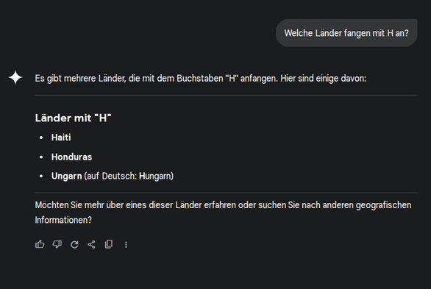Open the three-dot more options menu

click(x=126, y=244)
